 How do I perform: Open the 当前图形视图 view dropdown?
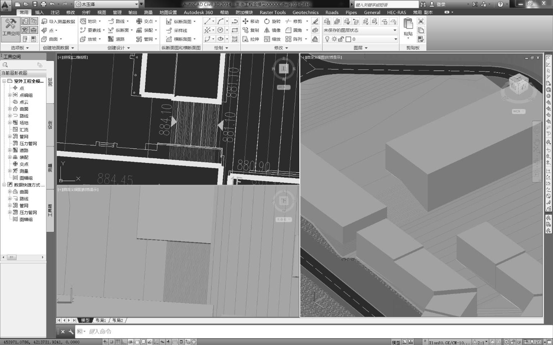tap(23, 73)
